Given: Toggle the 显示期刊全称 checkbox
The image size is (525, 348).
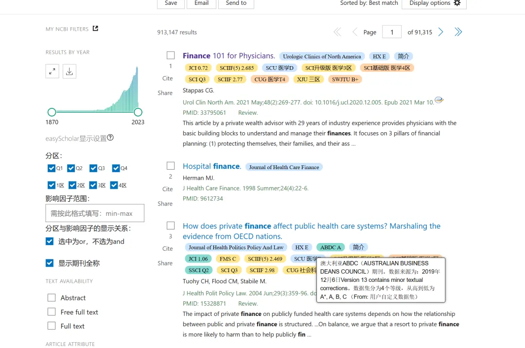Looking at the screenshot, I should click(x=50, y=263).
